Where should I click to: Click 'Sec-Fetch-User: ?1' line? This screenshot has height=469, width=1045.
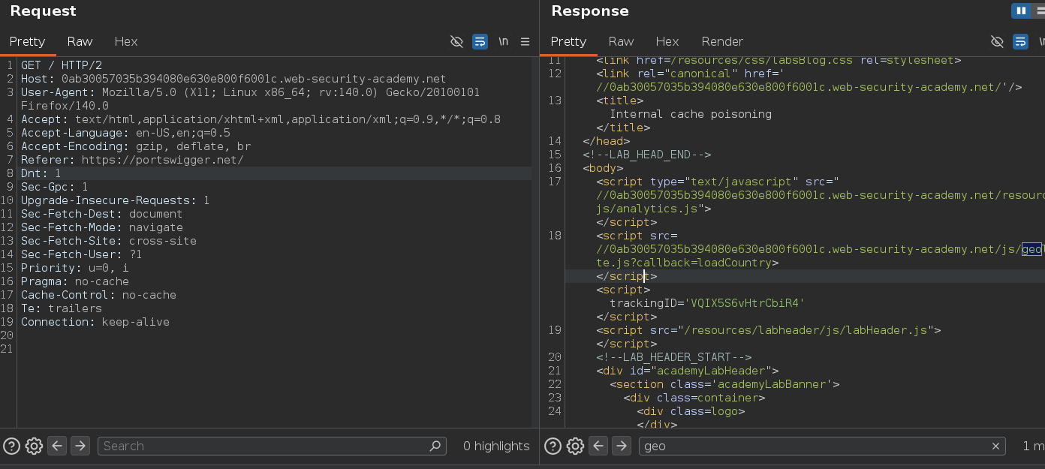click(81, 254)
